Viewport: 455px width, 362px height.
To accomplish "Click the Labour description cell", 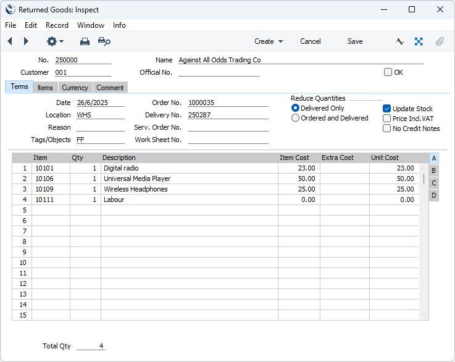I will [190, 200].
